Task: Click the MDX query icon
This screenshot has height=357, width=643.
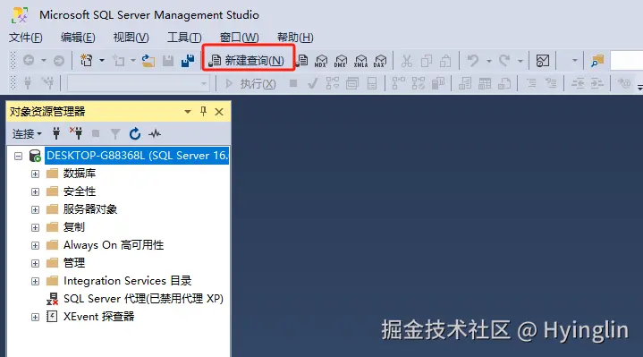Action: (321, 61)
